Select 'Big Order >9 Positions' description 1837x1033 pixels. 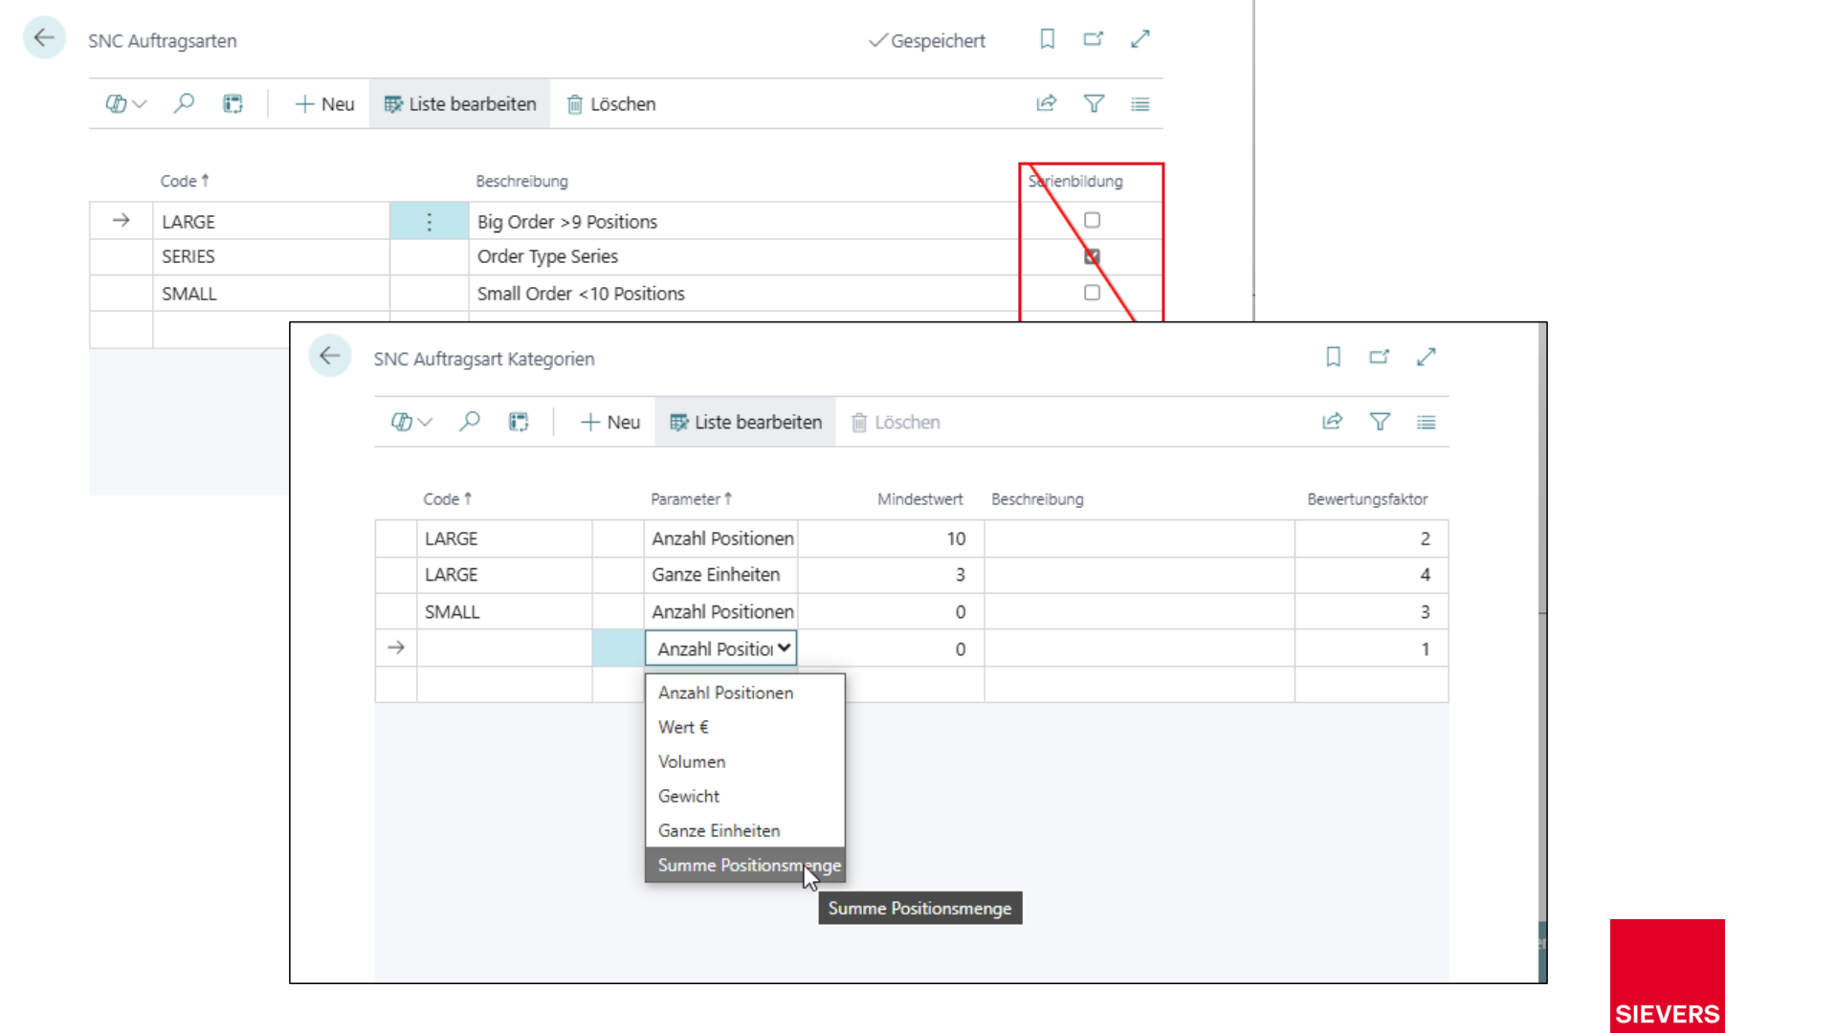(x=567, y=222)
